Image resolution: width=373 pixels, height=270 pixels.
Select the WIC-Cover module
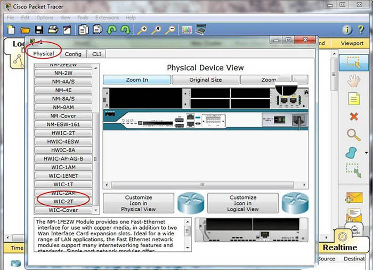pos(63,210)
